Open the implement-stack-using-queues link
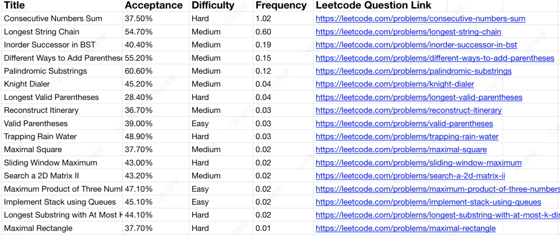The height and width of the screenshot is (236, 560). tap(428, 202)
